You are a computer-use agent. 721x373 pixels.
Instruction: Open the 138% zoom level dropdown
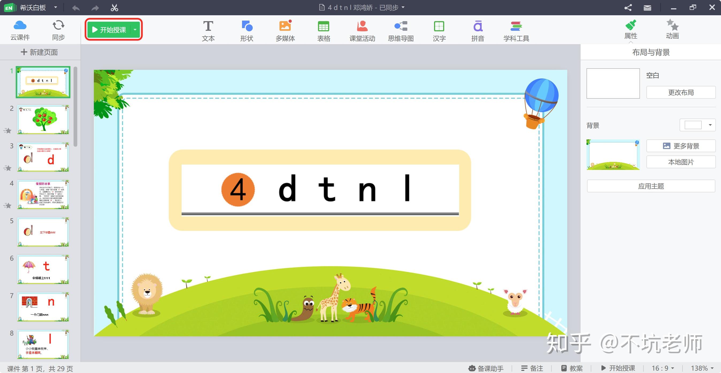pyautogui.click(x=702, y=368)
